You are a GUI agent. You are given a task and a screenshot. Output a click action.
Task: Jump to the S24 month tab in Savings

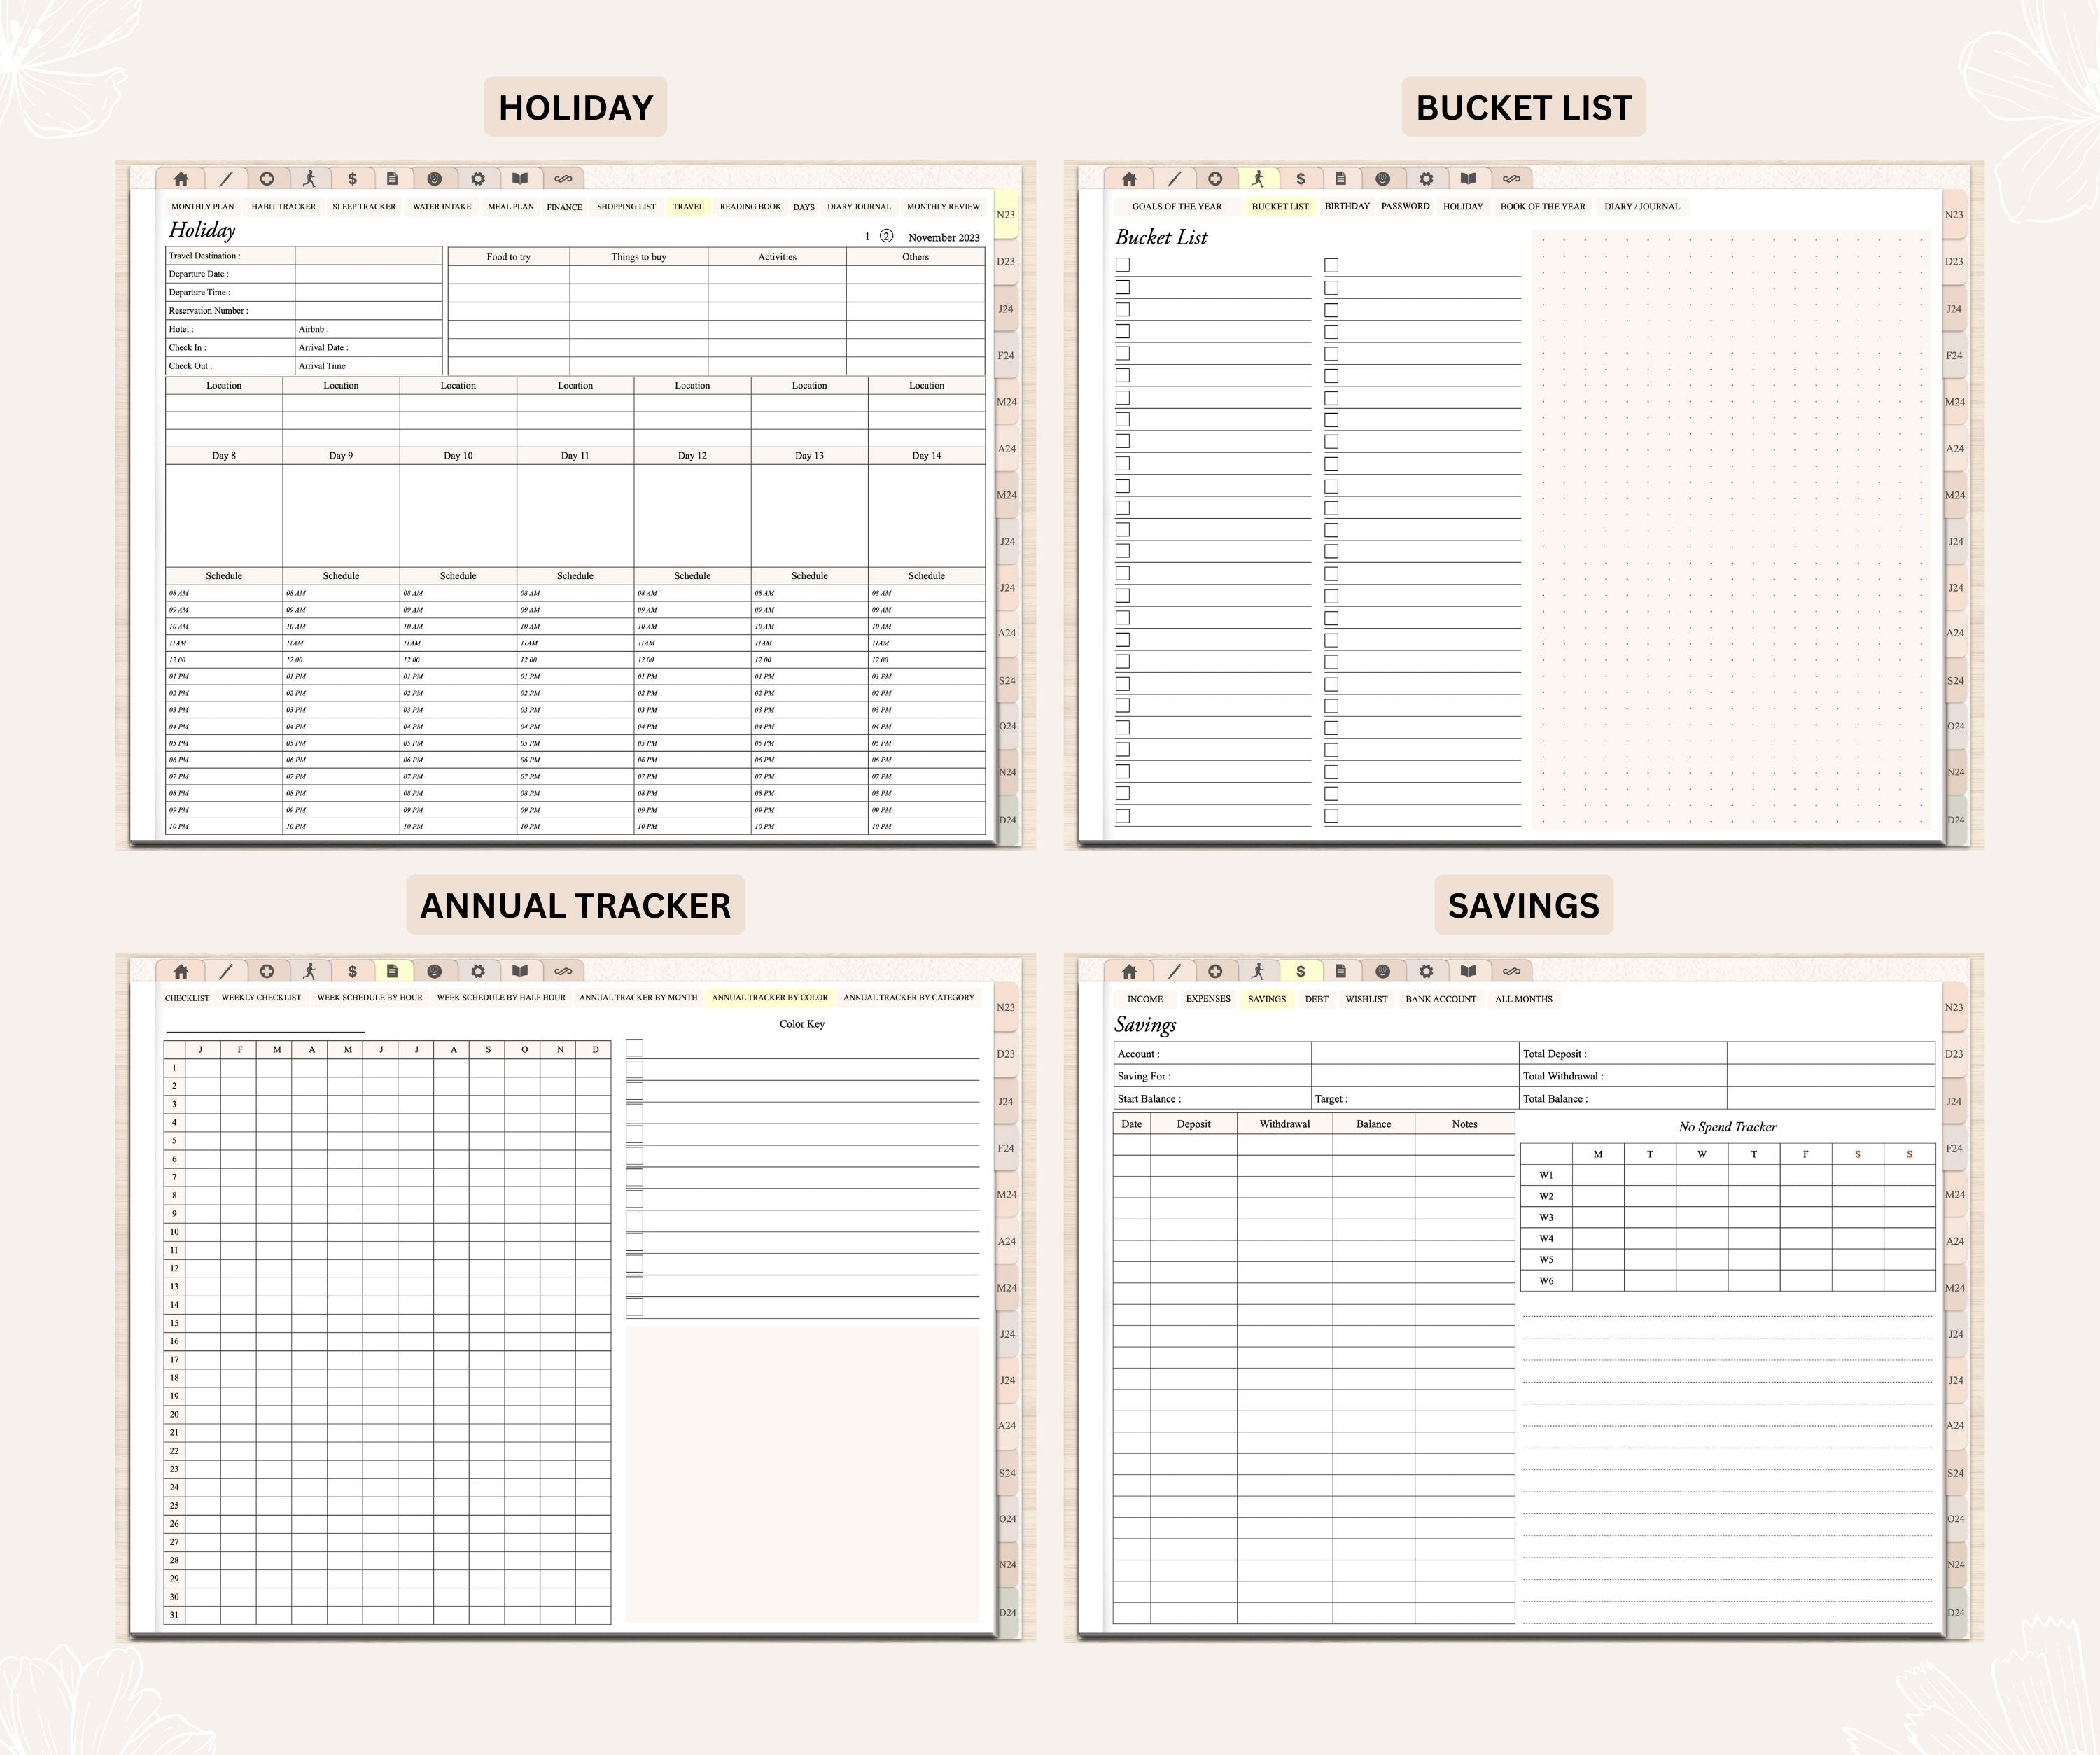tap(1954, 1473)
